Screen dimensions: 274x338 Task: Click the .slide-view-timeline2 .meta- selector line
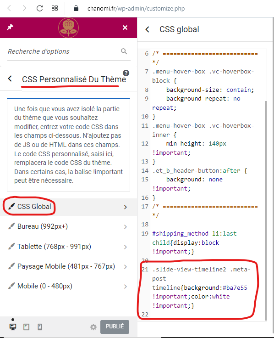[x=201, y=270]
